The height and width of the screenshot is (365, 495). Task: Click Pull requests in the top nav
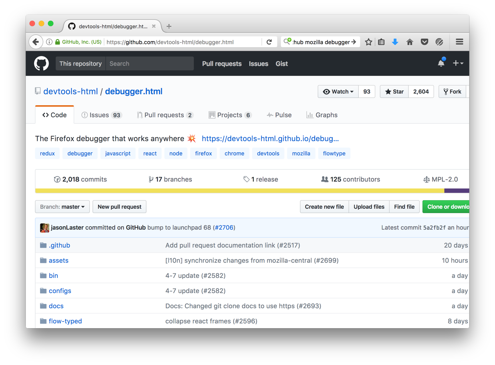(x=222, y=64)
